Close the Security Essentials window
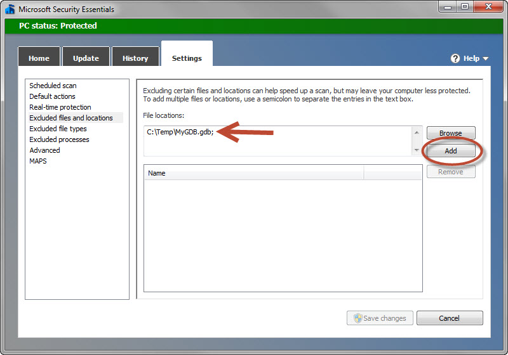The height and width of the screenshot is (355, 508). pos(488,6)
